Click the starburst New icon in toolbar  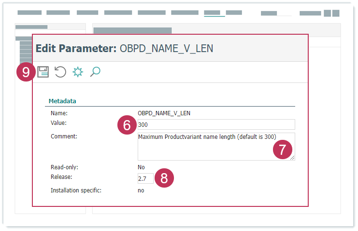click(x=78, y=72)
